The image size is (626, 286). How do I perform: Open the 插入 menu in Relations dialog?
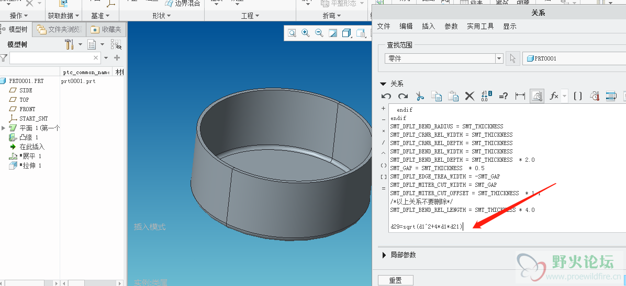click(428, 26)
